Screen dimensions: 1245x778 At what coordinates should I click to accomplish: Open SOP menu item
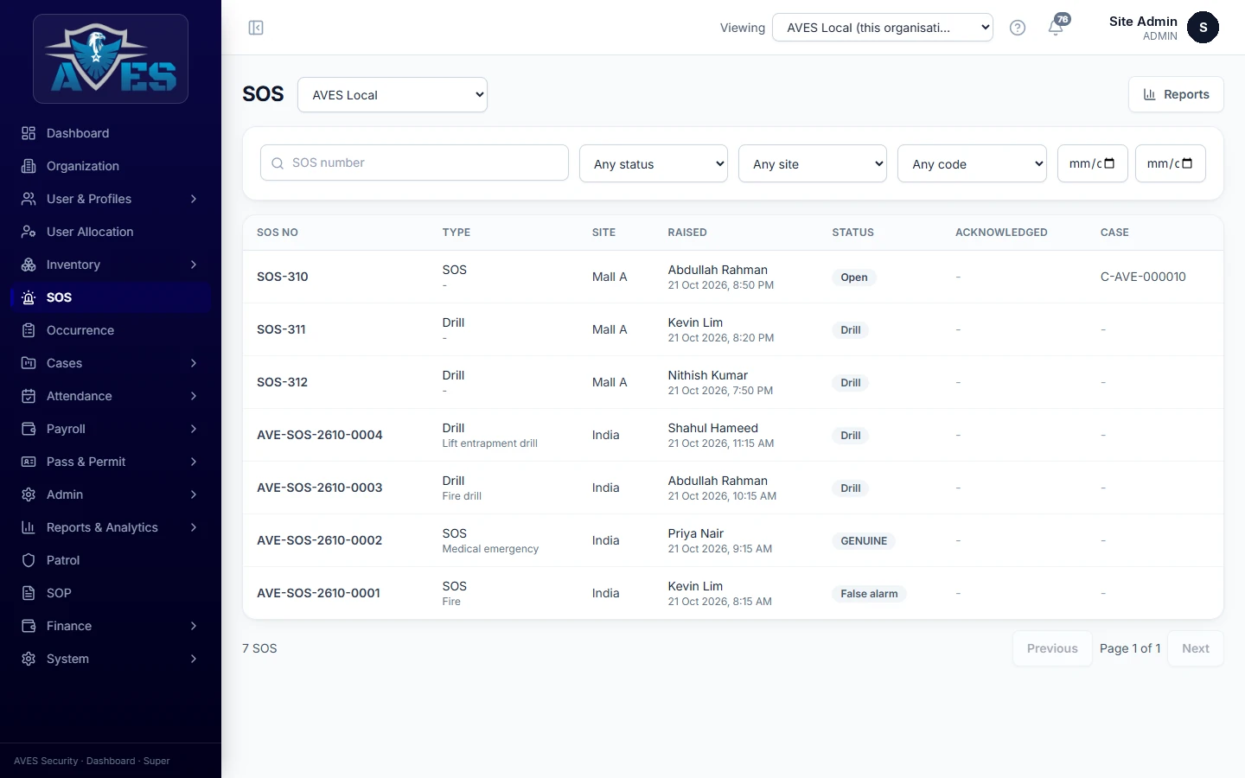coord(111,593)
